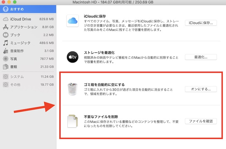The width and height of the screenshot is (226, 149).
Task: Click the yellow minimize window button
Action: coord(9,2)
